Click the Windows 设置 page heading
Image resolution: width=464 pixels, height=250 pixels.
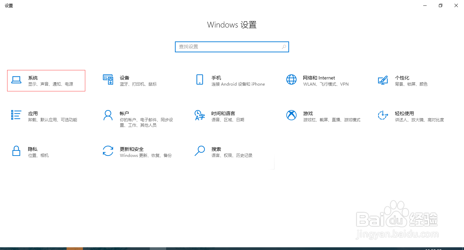point(232,24)
